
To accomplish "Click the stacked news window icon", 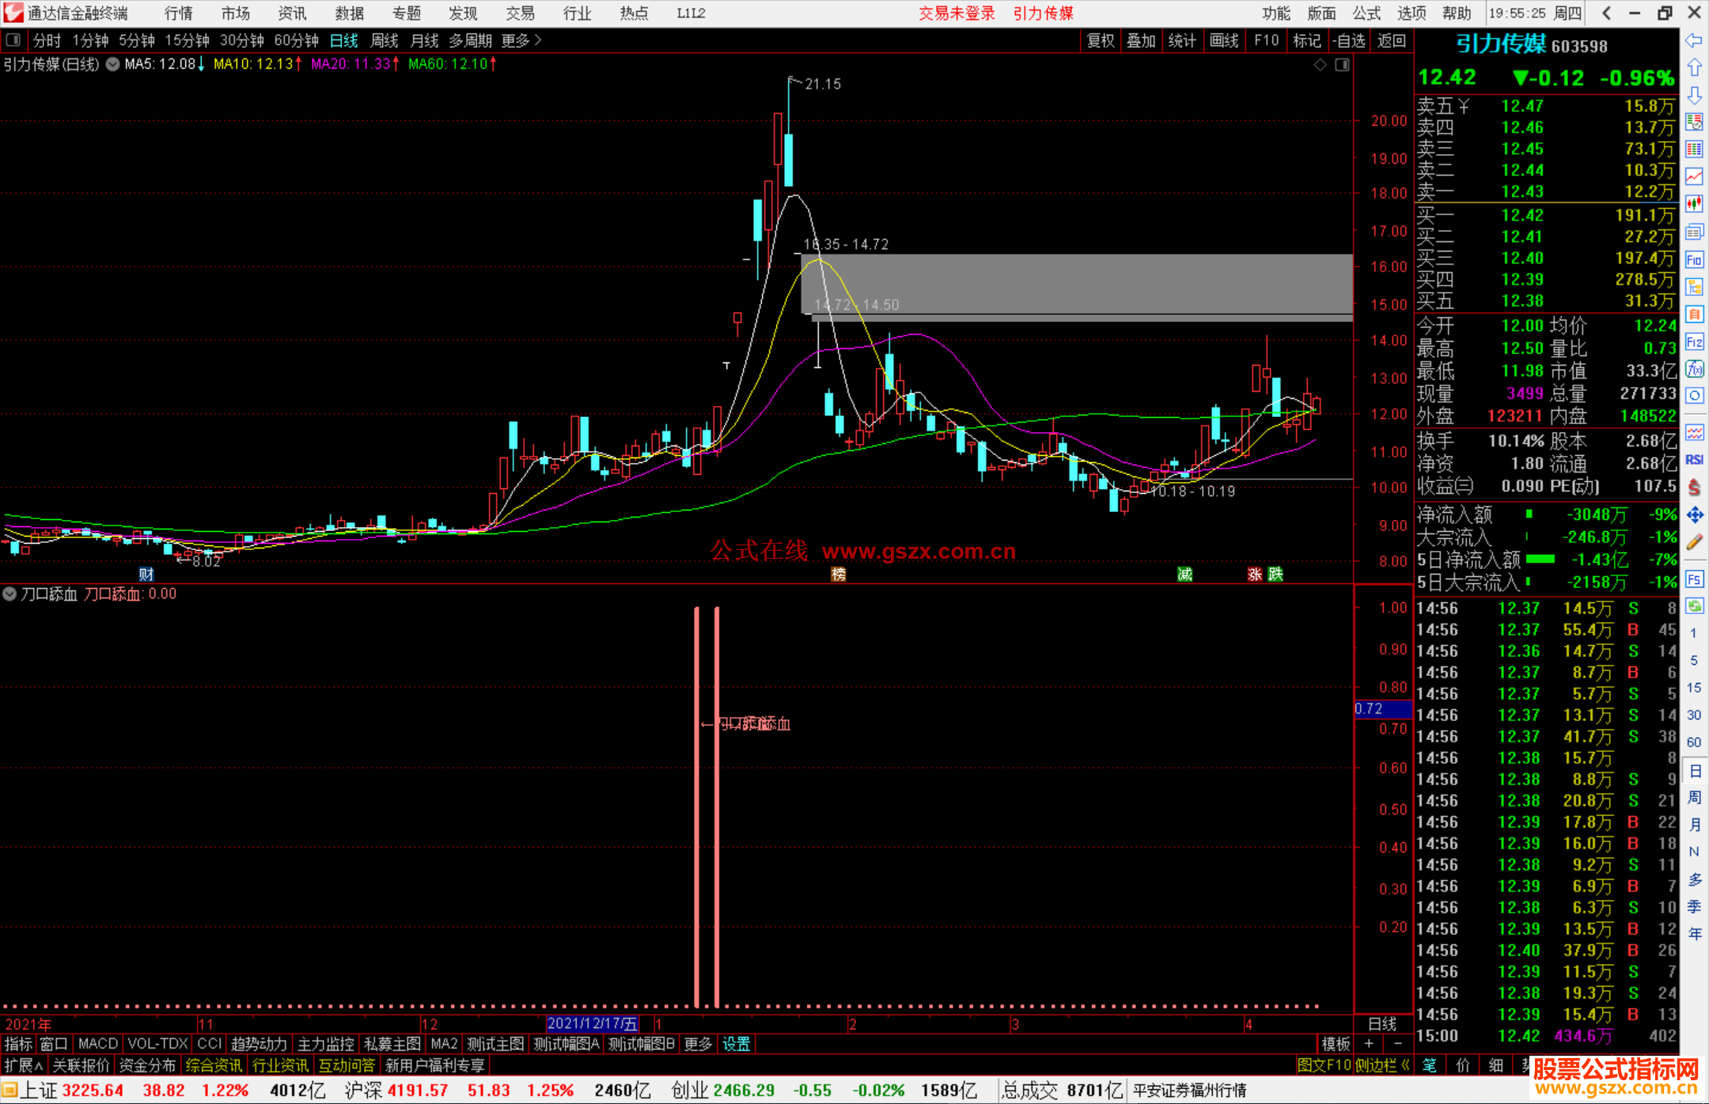I will click(x=1694, y=232).
